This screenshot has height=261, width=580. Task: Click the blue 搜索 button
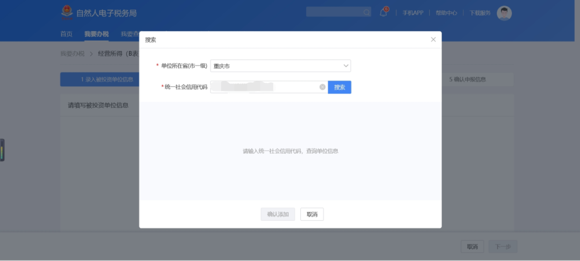click(339, 87)
